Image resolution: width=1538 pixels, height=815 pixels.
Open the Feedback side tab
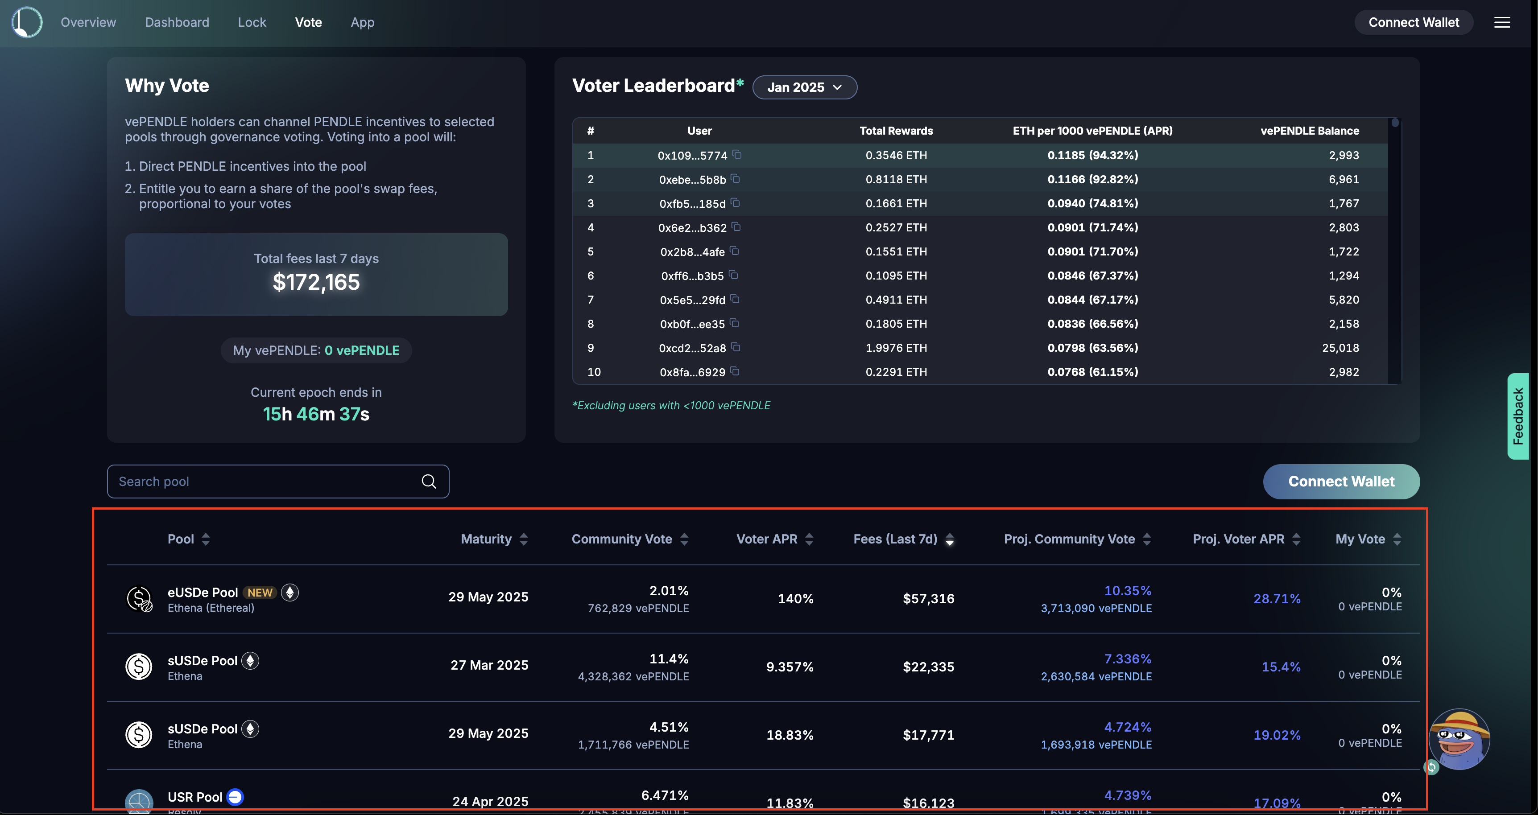(1517, 416)
